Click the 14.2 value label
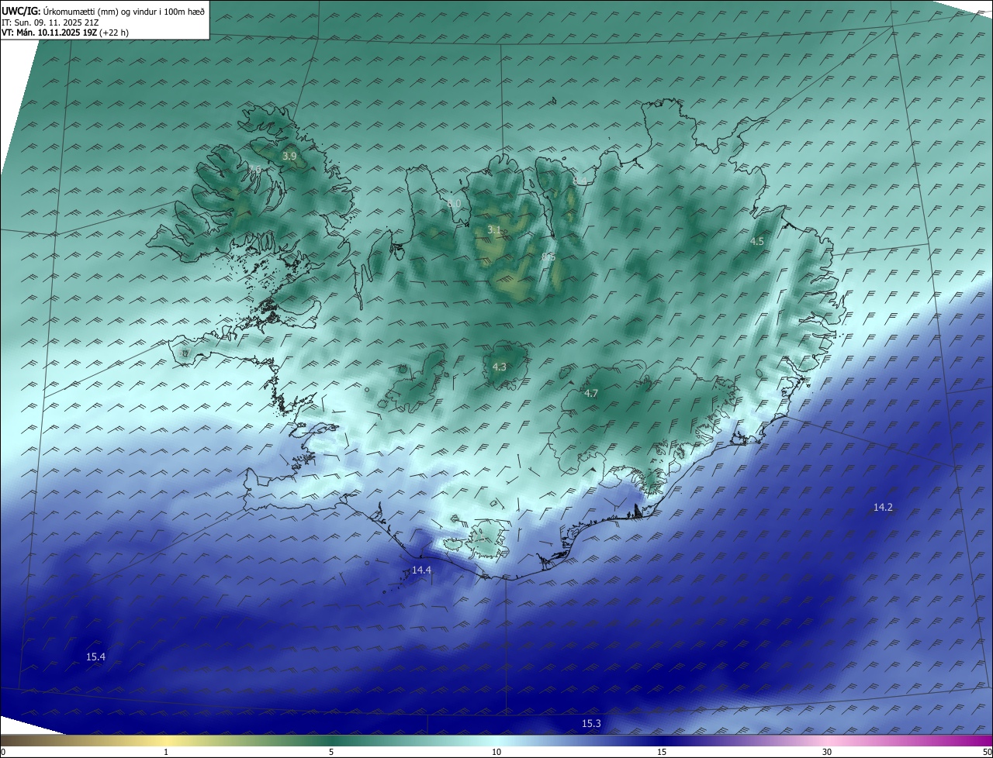Image resolution: width=993 pixels, height=758 pixels. 883,507
